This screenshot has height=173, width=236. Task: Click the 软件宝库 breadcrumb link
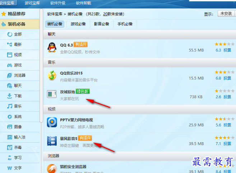(55, 14)
